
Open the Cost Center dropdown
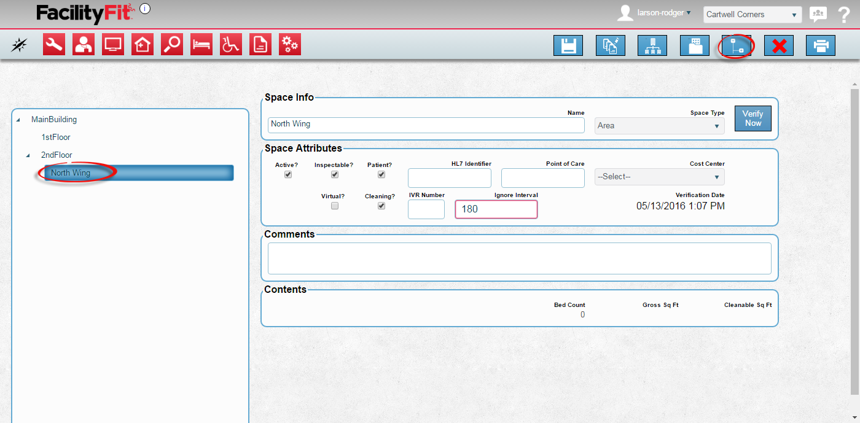click(x=659, y=177)
